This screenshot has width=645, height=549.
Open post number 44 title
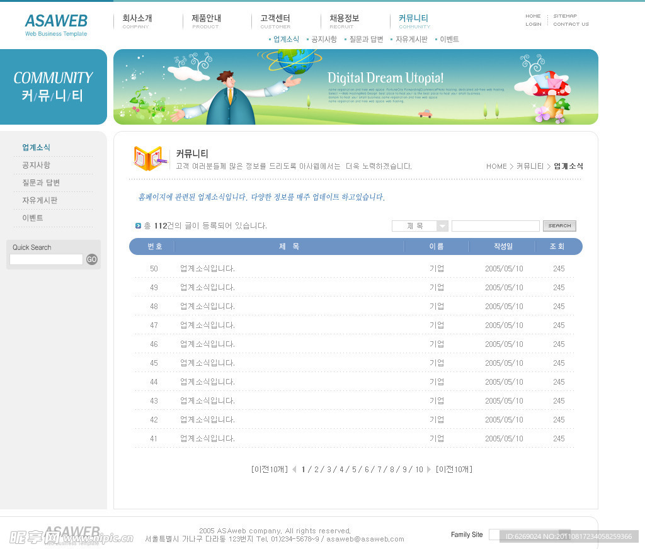(x=207, y=382)
